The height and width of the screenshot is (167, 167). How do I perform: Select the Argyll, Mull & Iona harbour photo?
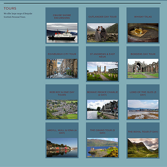click(62, 147)
